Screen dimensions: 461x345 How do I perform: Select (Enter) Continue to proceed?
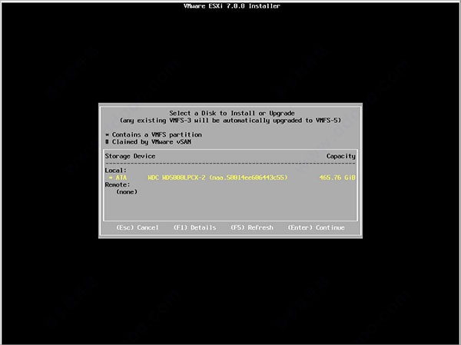[x=316, y=227]
